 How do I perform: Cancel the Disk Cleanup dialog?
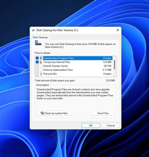(111, 126)
